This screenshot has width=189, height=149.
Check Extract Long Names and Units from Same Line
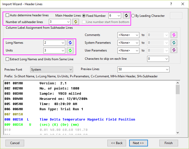(8, 59)
